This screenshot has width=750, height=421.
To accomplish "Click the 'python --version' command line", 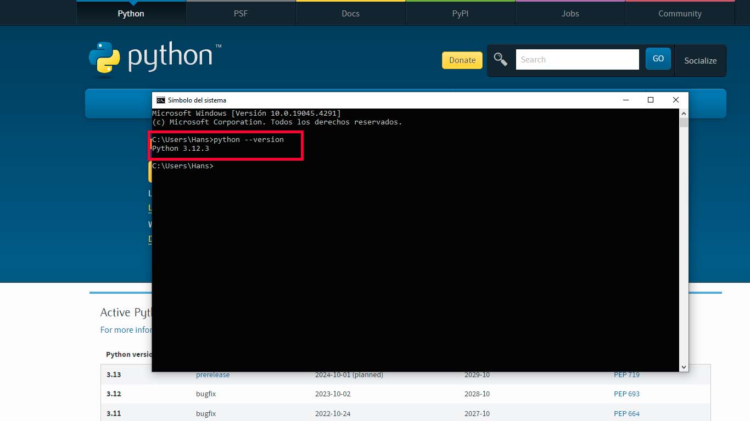I will click(x=218, y=140).
